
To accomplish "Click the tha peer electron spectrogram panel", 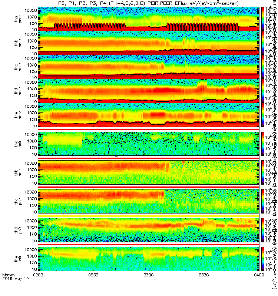I will (149, 19).
